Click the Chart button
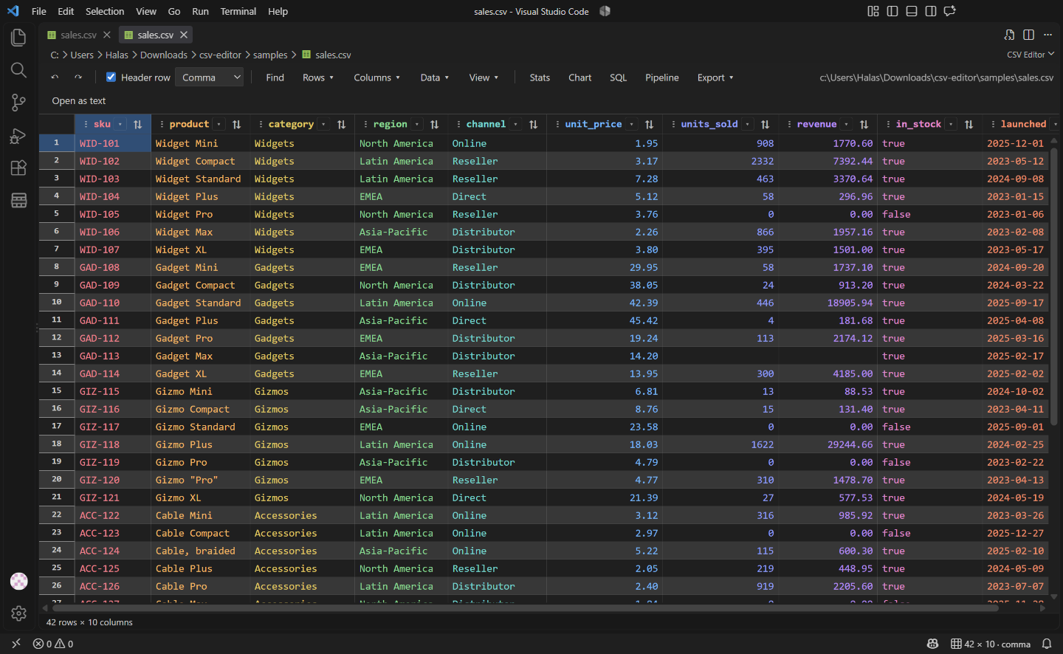 coord(579,78)
